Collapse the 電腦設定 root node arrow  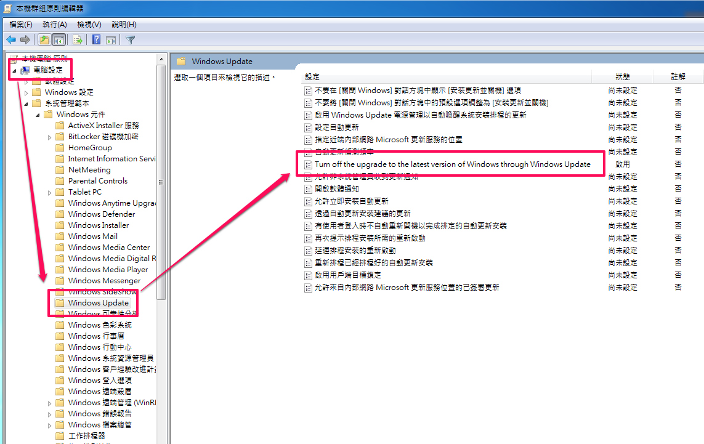[14, 70]
